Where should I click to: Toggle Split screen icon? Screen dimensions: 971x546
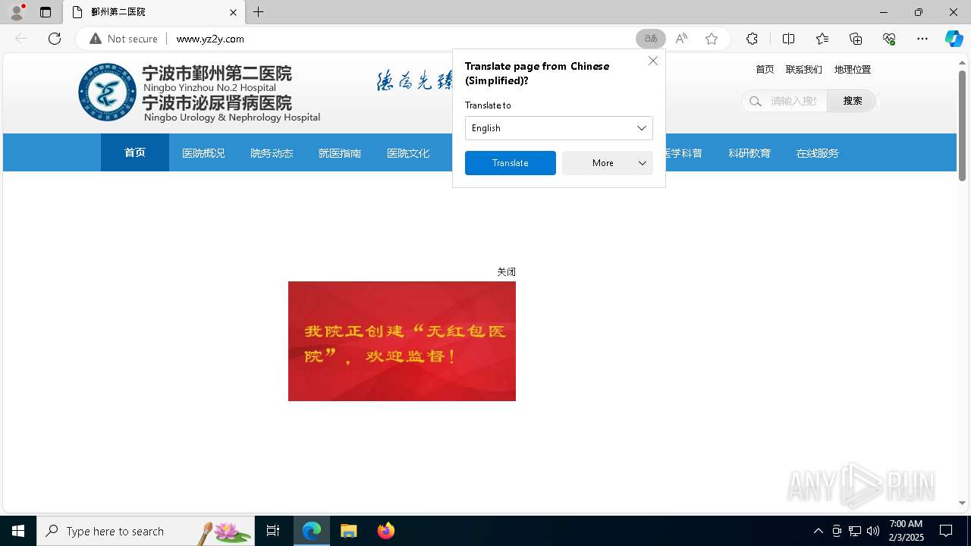[788, 39]
